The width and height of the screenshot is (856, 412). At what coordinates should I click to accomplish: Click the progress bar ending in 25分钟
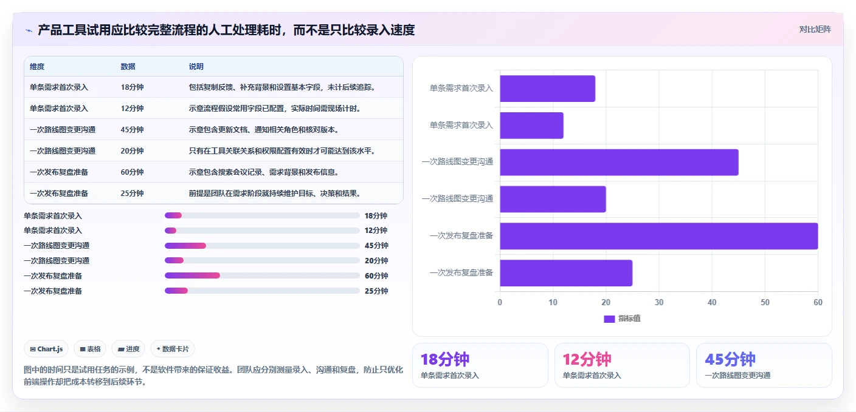click(262, 291)
